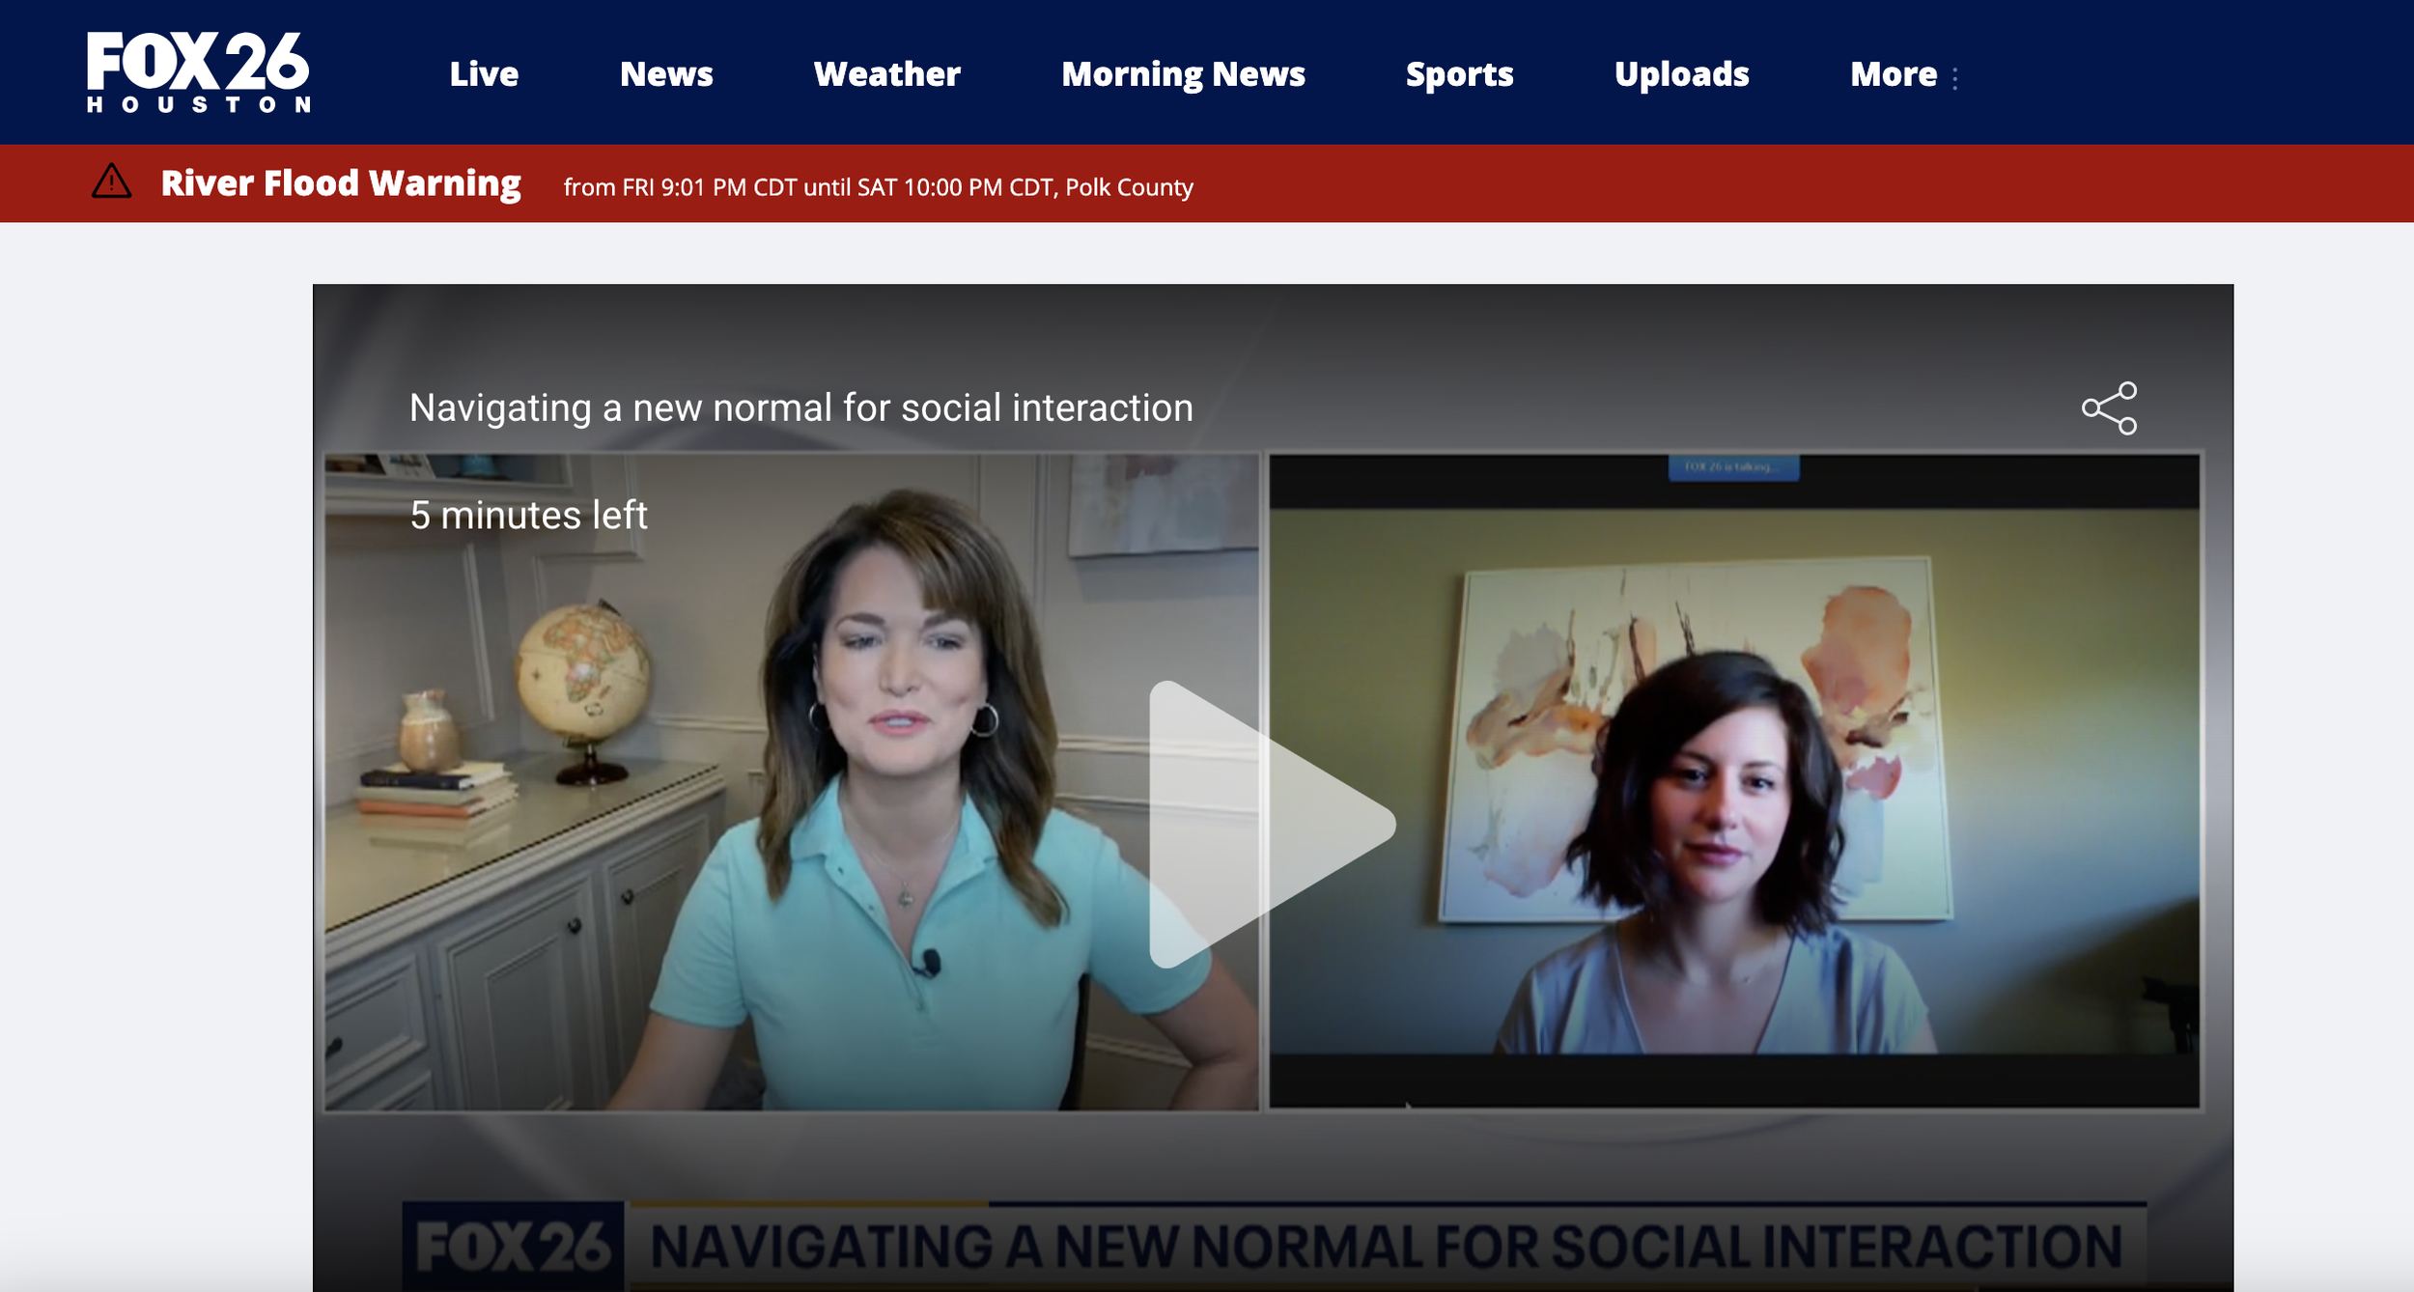Open the Uploads section
This screenshot has width=2414, height=1292.
pyautogui.click(x=1681, y=74)
